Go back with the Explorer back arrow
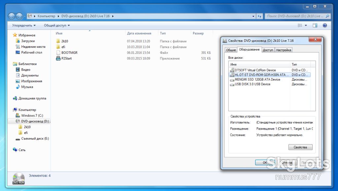 12,16
